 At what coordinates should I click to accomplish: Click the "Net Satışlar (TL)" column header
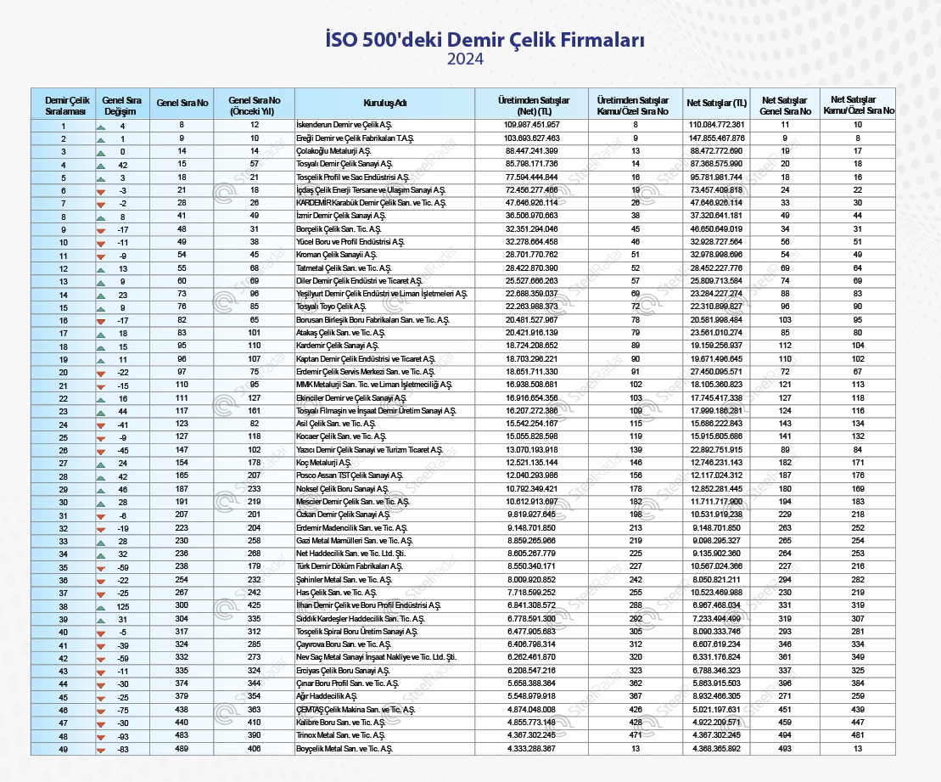(716, 103)
